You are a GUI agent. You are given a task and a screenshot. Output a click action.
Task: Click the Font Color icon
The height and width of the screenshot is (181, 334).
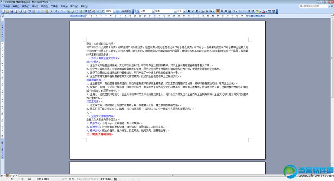click(264, 11)
